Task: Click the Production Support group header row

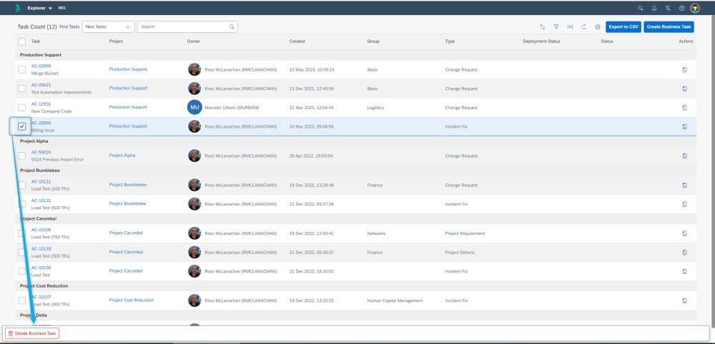Action: click(355, 55)
